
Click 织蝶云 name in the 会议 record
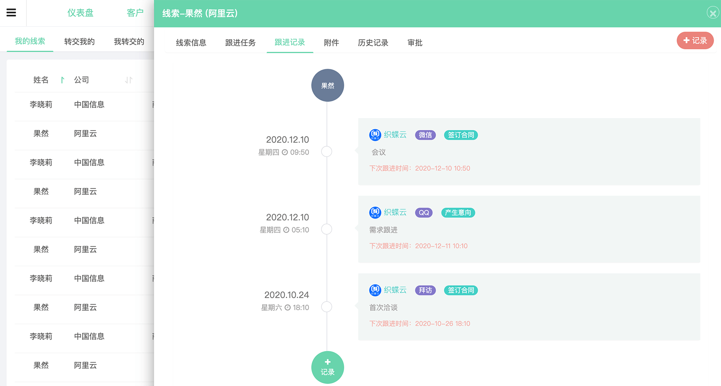(x=395, y=135)
